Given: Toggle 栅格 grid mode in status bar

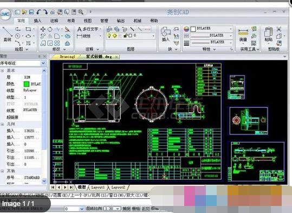Looking at the screenshot, I should (x=136, y=209).
